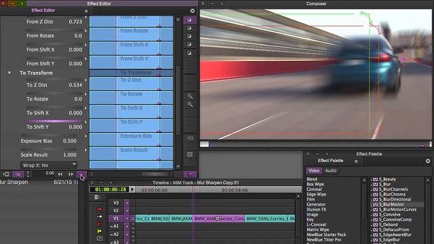Click the S_BlurMotion effect icon

coord(375,205)
